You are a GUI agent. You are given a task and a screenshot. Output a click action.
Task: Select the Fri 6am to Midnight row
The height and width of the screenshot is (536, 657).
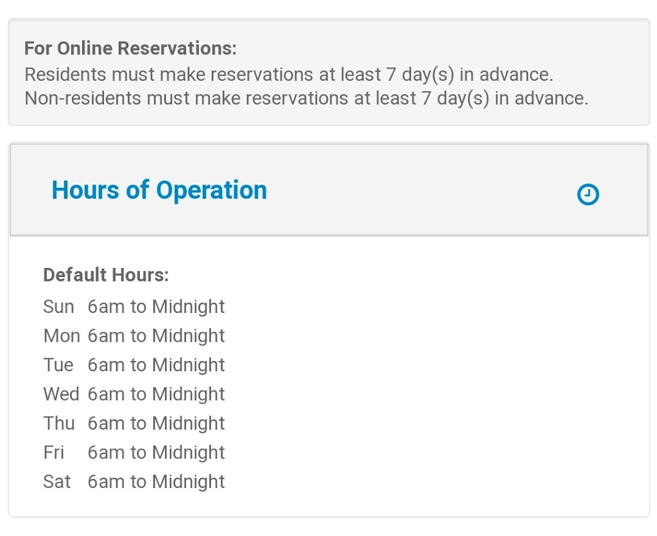pos(134,452)
